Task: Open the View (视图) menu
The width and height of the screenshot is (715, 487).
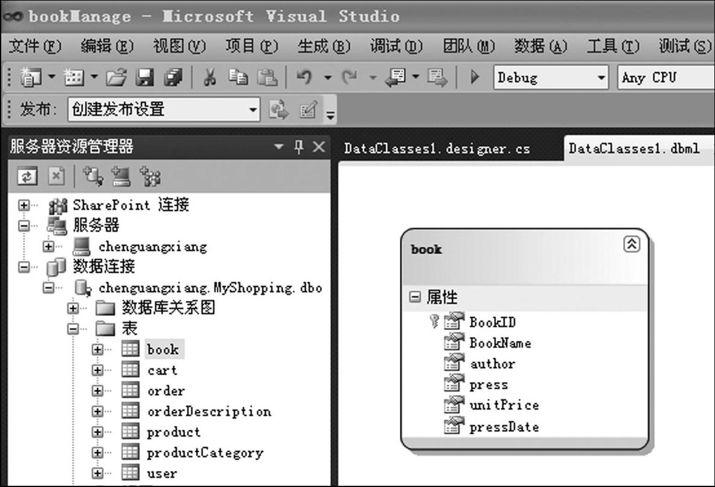Action: (180, 46)
